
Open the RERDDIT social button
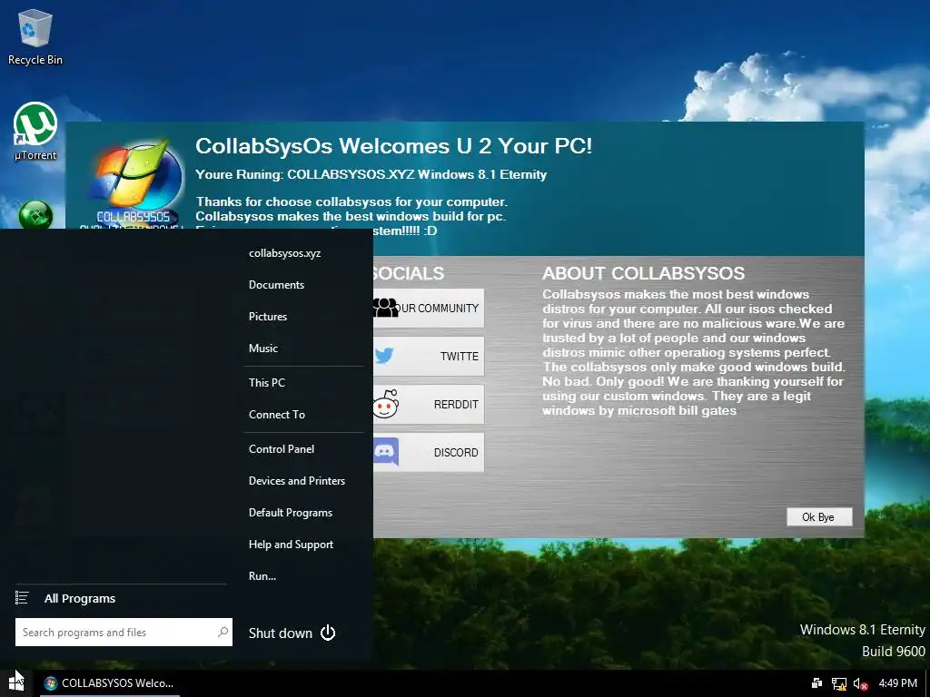[429, 404]
